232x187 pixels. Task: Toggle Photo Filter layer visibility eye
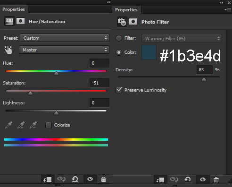coord(203,179)
